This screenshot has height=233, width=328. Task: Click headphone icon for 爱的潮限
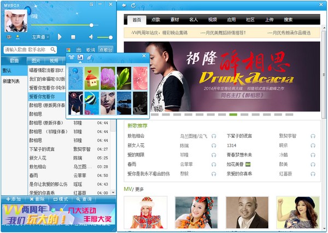[214, 155]
